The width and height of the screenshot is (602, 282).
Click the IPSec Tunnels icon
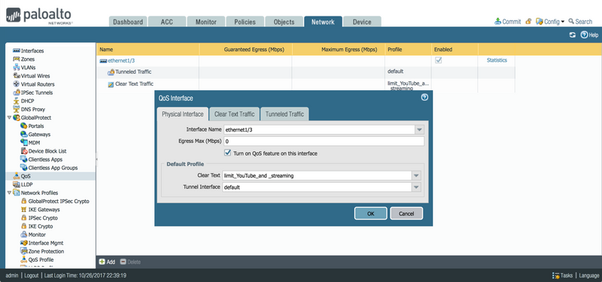tap(17, 92)
